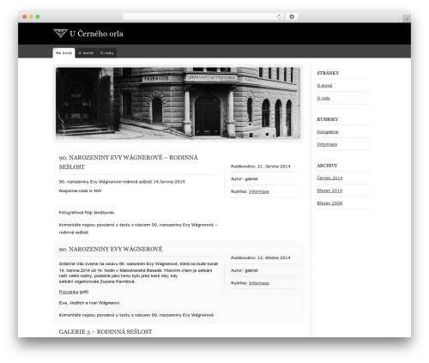
Task: Open post title 90. narozeniny – rodinná sešlost
Action: pos(128,162)
